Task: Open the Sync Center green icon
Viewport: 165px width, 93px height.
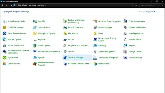Action: tap(5, 58)
